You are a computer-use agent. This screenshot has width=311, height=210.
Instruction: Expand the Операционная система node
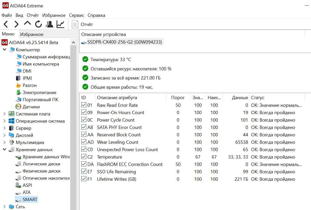[4, 121]
